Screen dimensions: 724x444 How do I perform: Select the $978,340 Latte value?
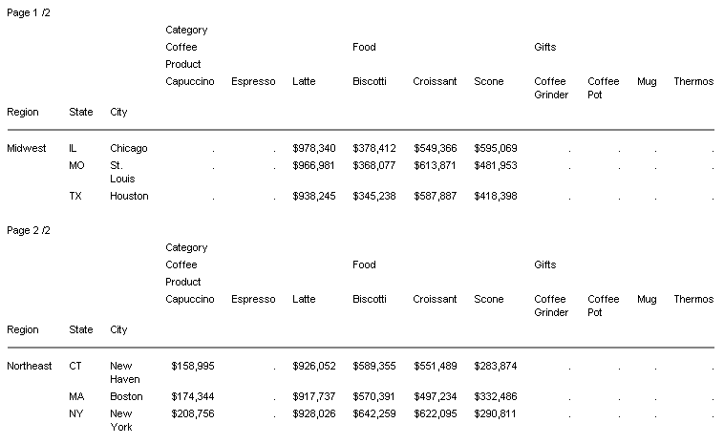click(x=314, y=148)
